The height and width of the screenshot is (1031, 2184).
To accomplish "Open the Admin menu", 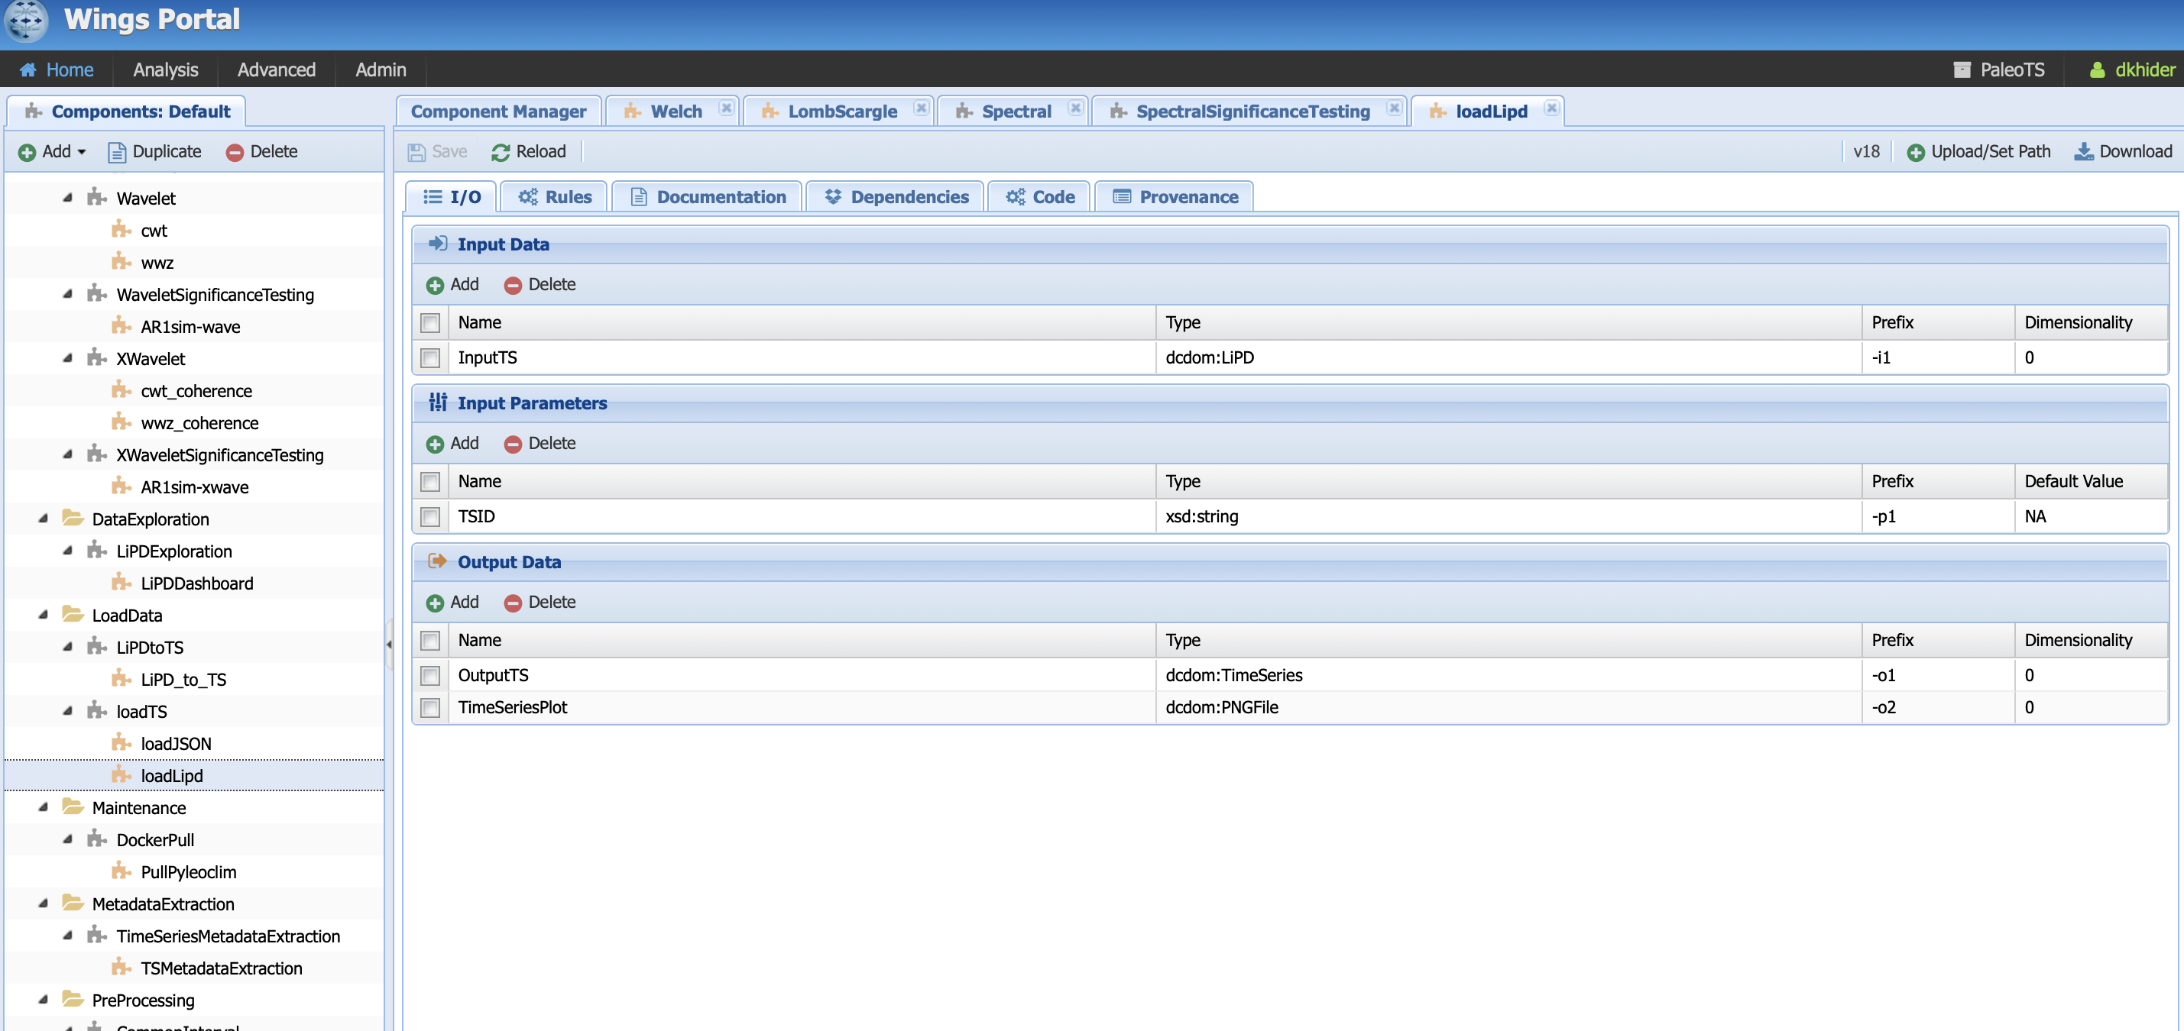I will pos(381,69).
